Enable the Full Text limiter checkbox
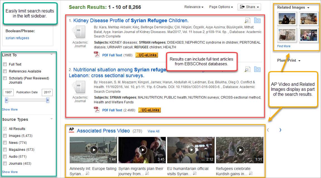 tap(5, 64)
